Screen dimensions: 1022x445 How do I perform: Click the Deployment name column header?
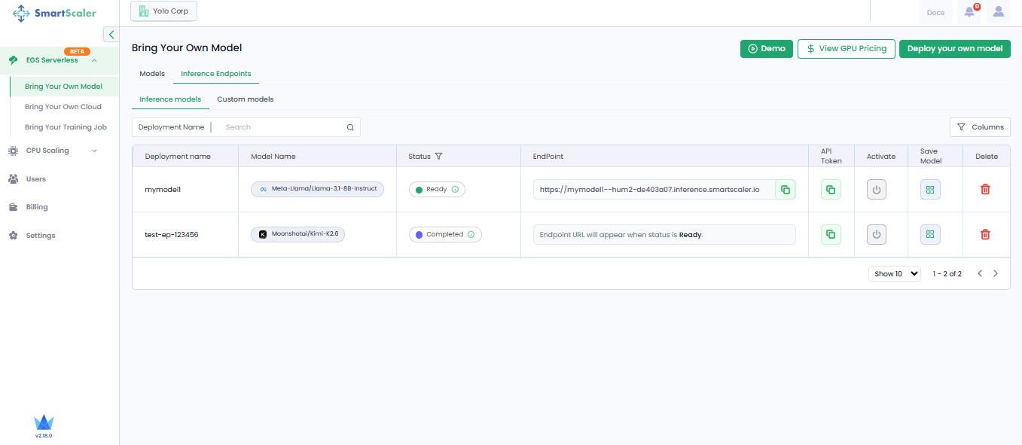click(x=178, y=157)
